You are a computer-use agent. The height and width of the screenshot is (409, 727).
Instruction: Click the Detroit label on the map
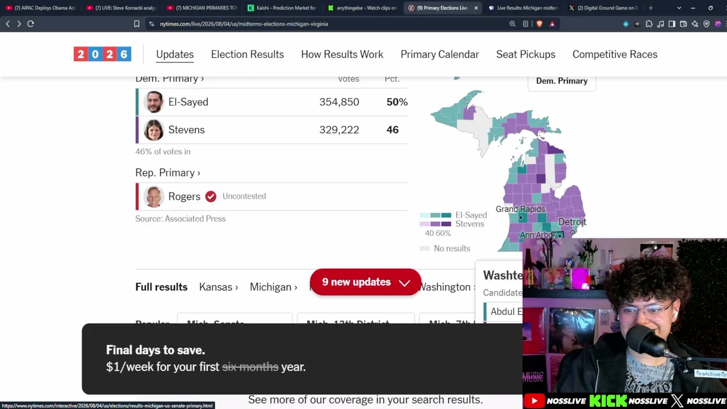tap(572, 222)
